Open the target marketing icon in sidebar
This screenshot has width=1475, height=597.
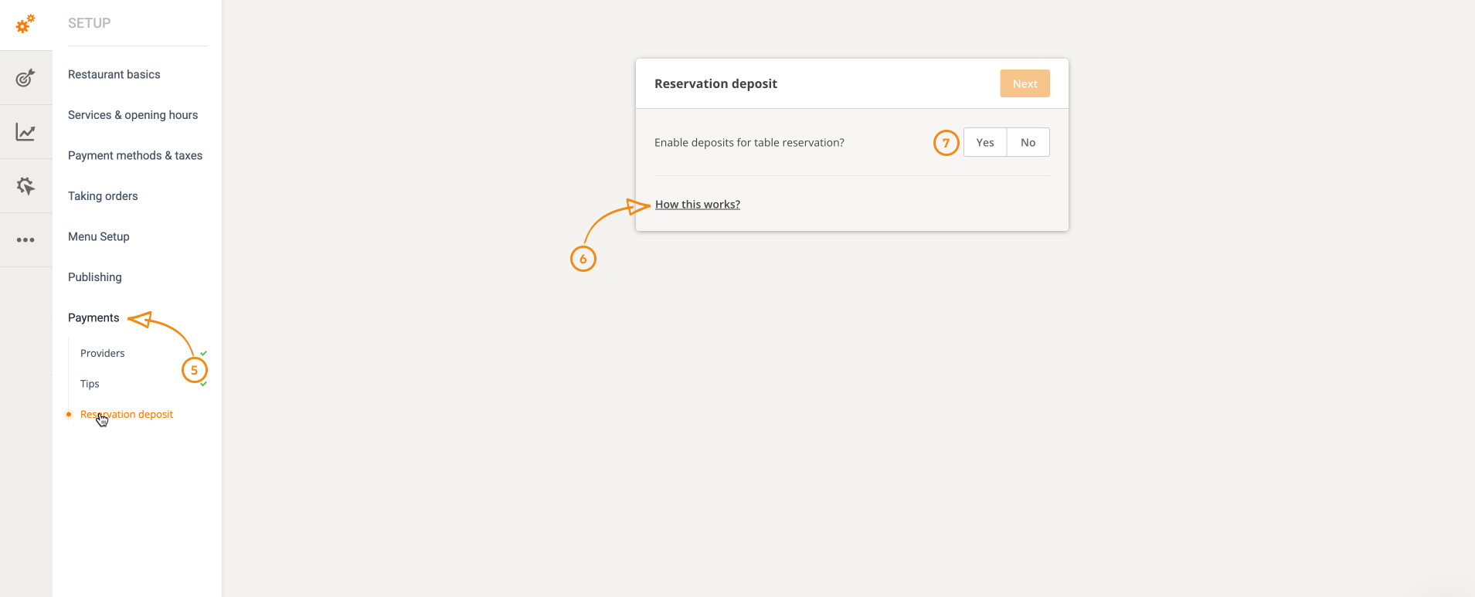(25, 78)
